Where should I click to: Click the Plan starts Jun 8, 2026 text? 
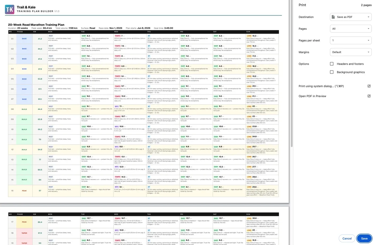[x=138, y=28]
